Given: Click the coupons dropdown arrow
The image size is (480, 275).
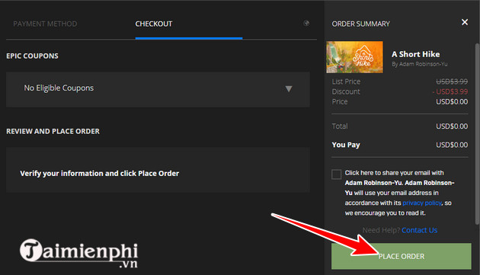Looking at the screenshot, I should (x=288, y=89).
